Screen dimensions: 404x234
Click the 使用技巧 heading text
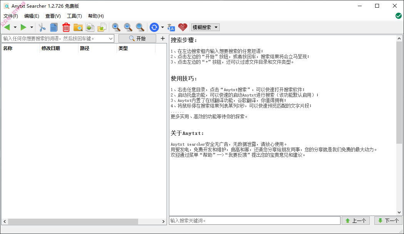tap(184, 78)
